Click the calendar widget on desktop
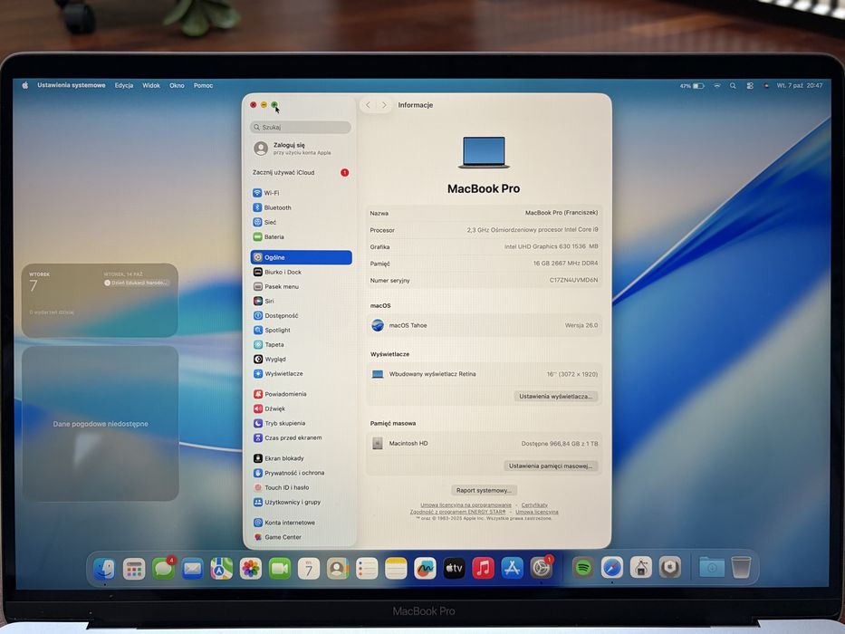 coord(100,301)
